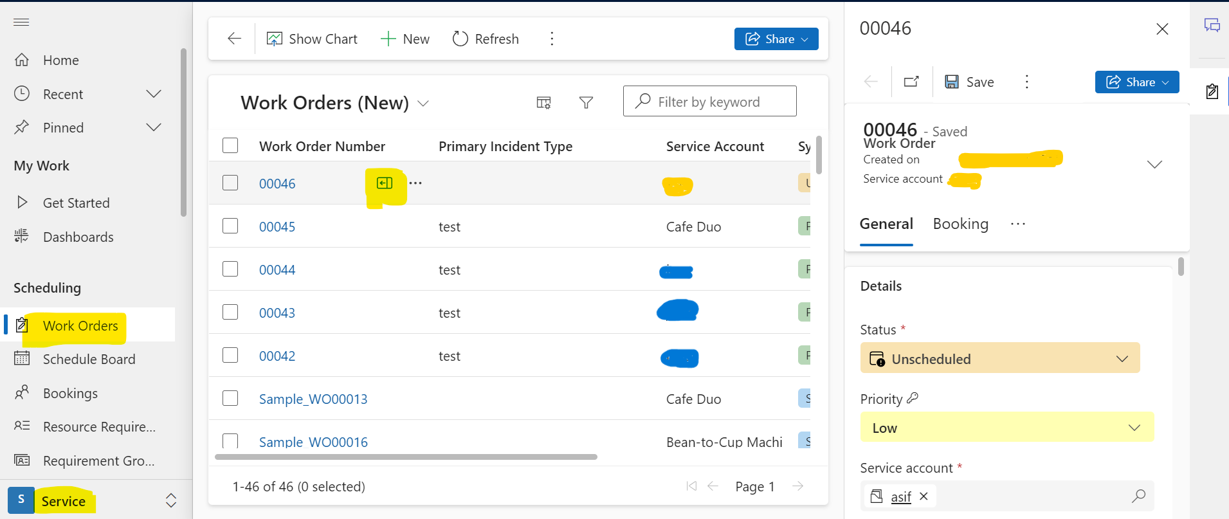1229x519 pixels.
Task: Open the Edit filters funnel icon
Action: pyautogui.click(x=586, y=102)
